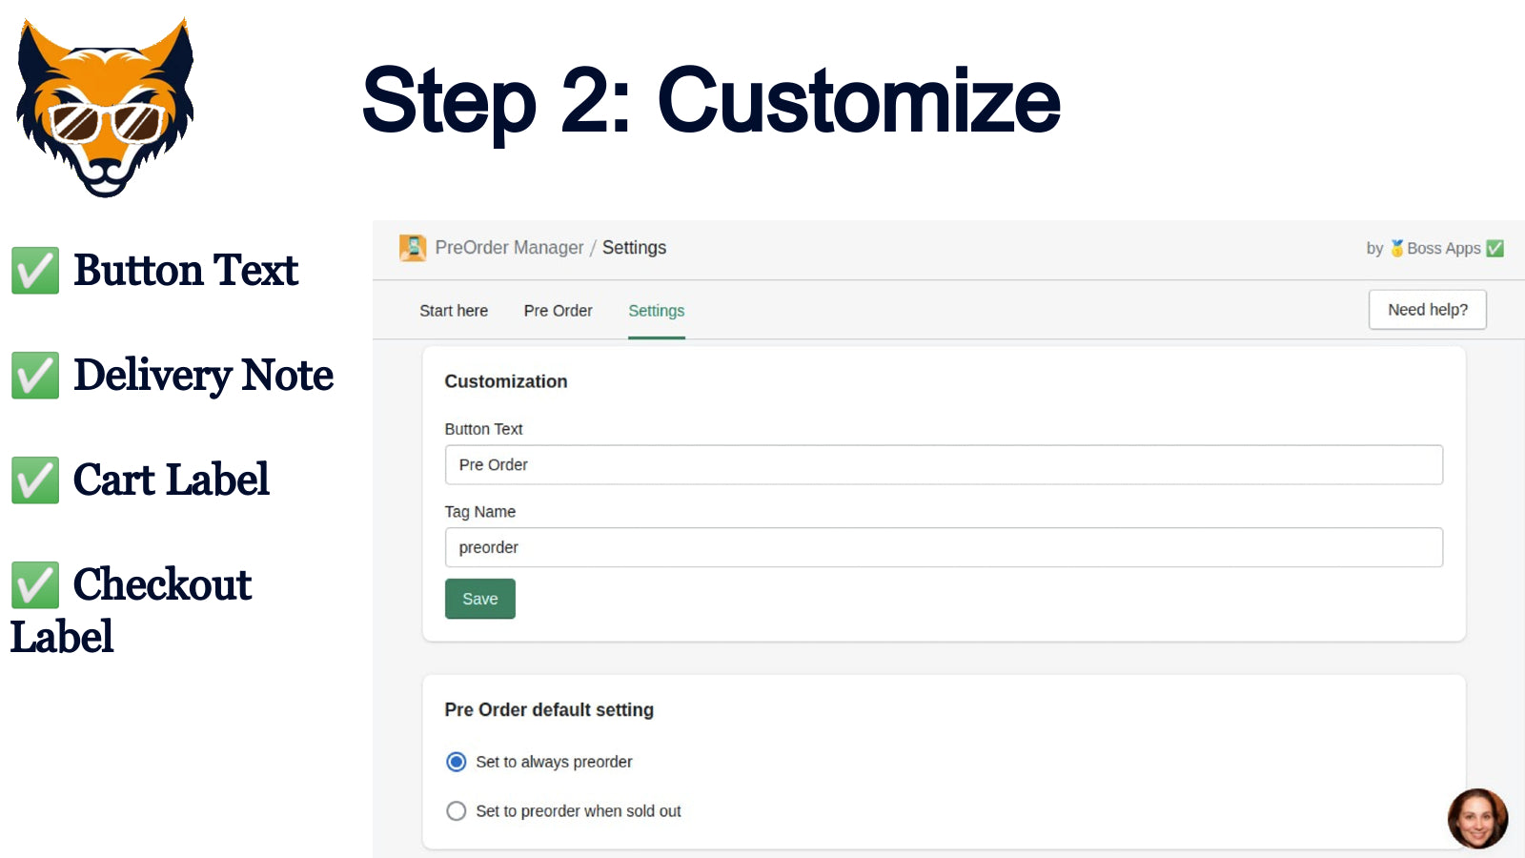Click the checkmark icon beside Cart Label

pyautogui.click(x=35, y=480)
